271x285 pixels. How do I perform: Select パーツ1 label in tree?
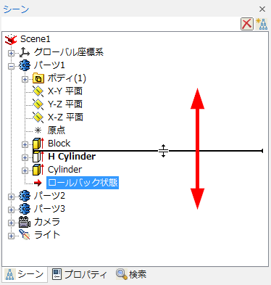(49, 65)
